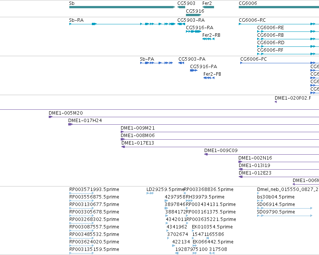Select the Sb gene bar

[122, 7]
